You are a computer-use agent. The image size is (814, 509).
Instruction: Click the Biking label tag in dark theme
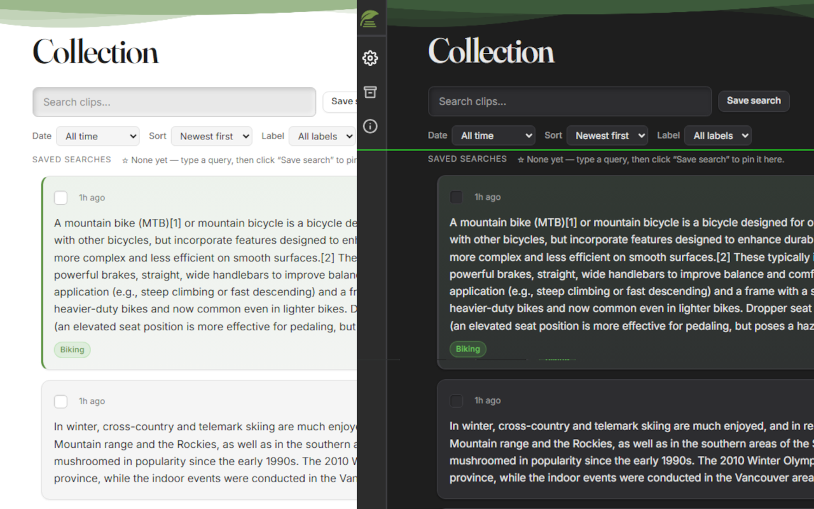coord(468,349)
